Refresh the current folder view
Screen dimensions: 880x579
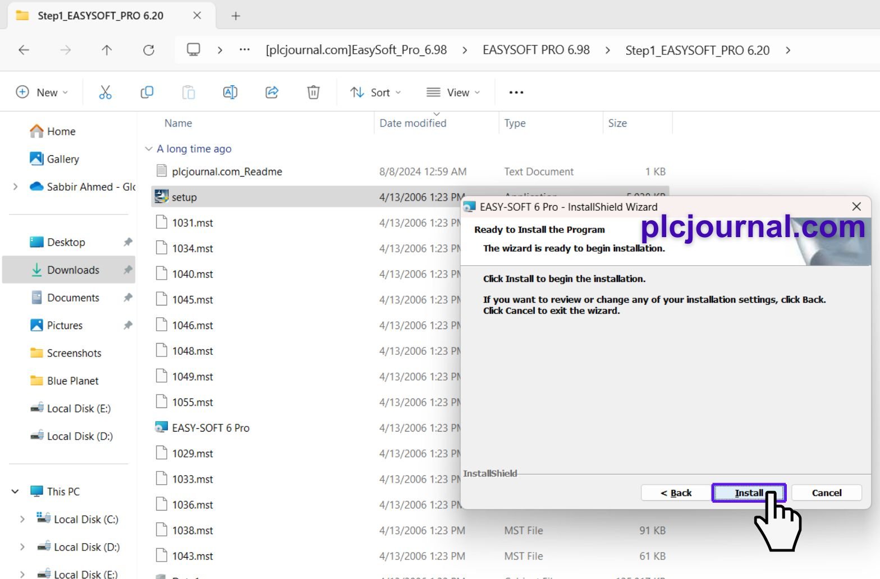click(149, 50)
